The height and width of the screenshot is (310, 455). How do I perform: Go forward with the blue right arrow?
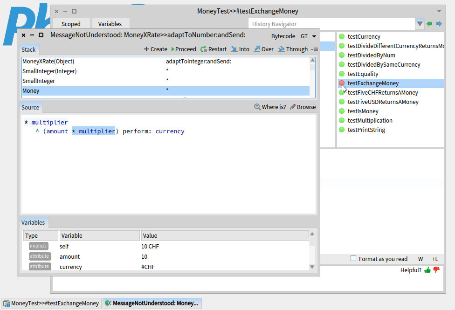click(x=439, y=24)
